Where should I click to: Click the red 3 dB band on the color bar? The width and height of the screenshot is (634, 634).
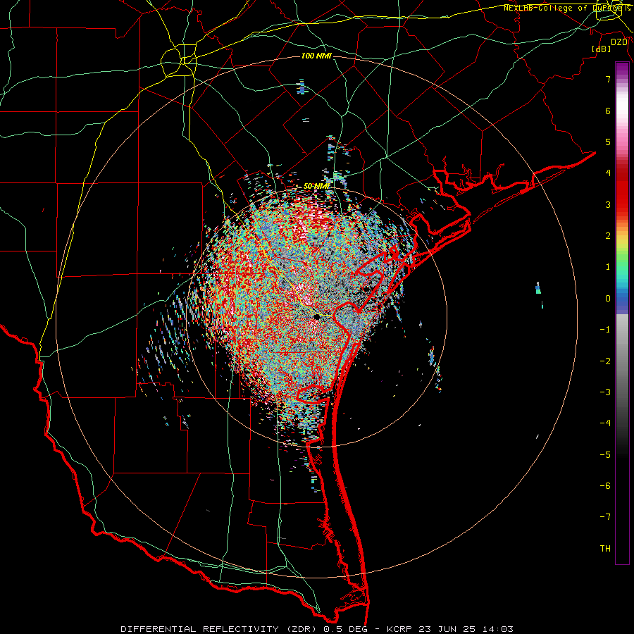coord(622,198)
